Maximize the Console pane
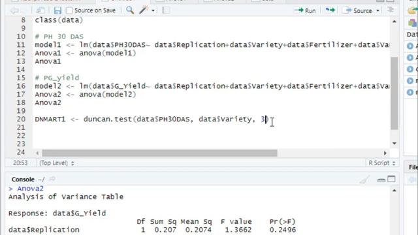This screenshot has height=235, width=418. pyautogui.click(x=391, y=179)
